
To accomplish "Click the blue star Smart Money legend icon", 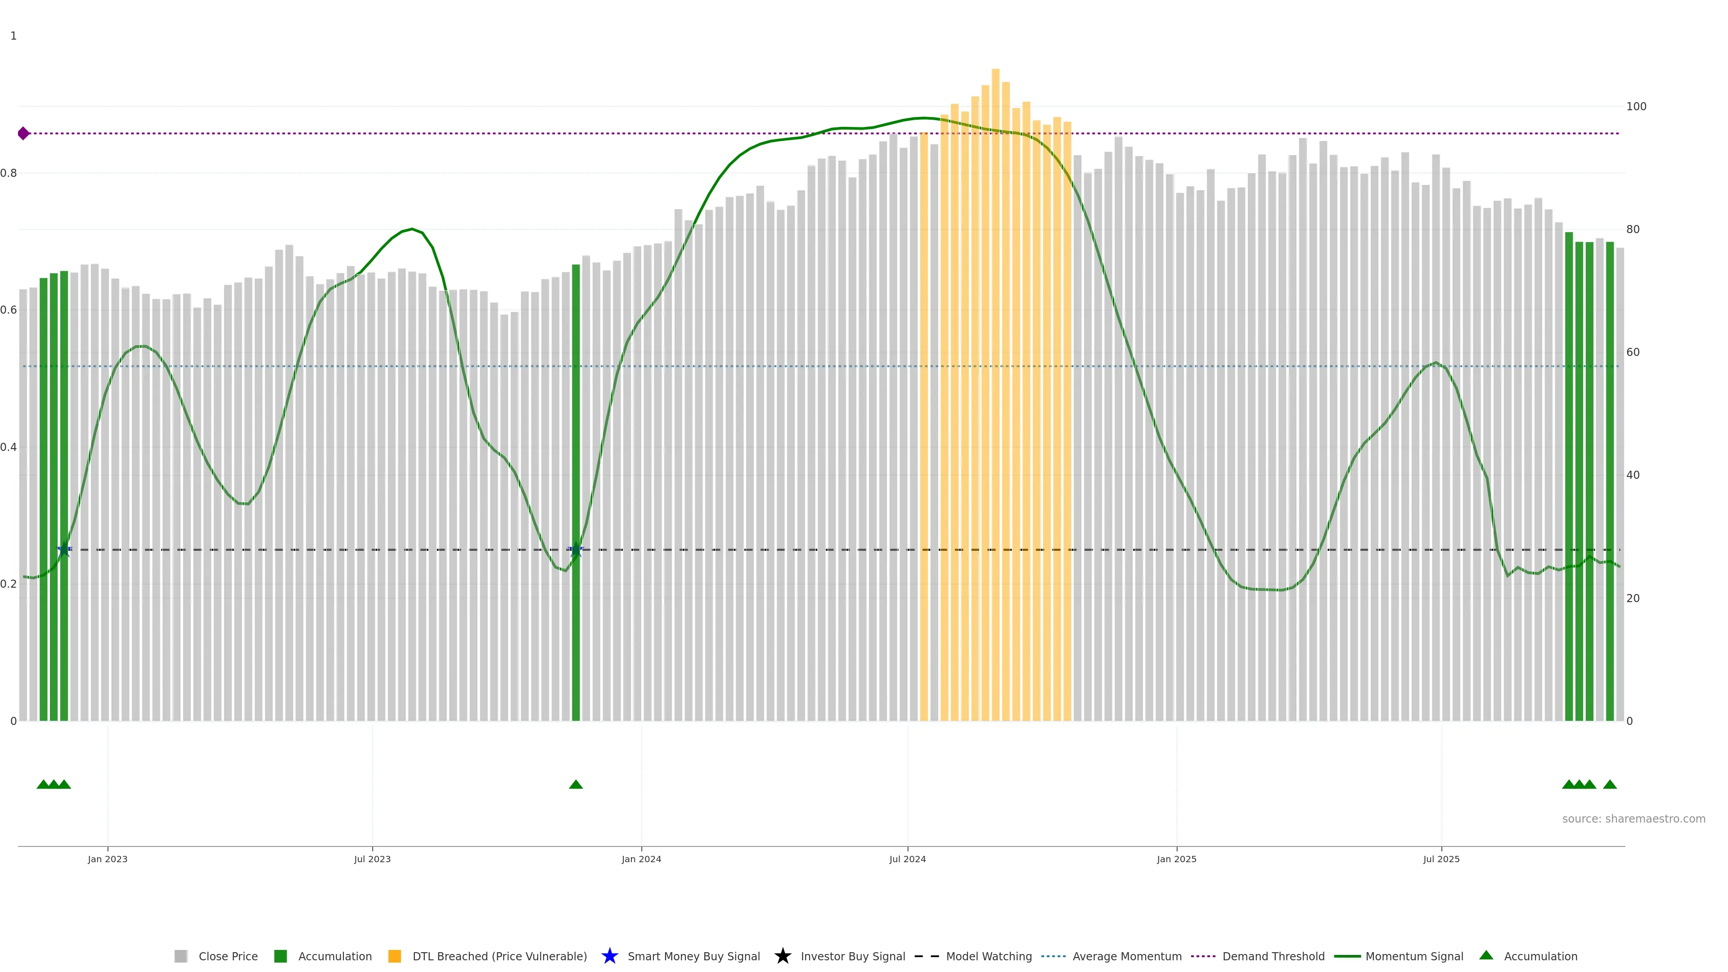I will tap(609, 956).
